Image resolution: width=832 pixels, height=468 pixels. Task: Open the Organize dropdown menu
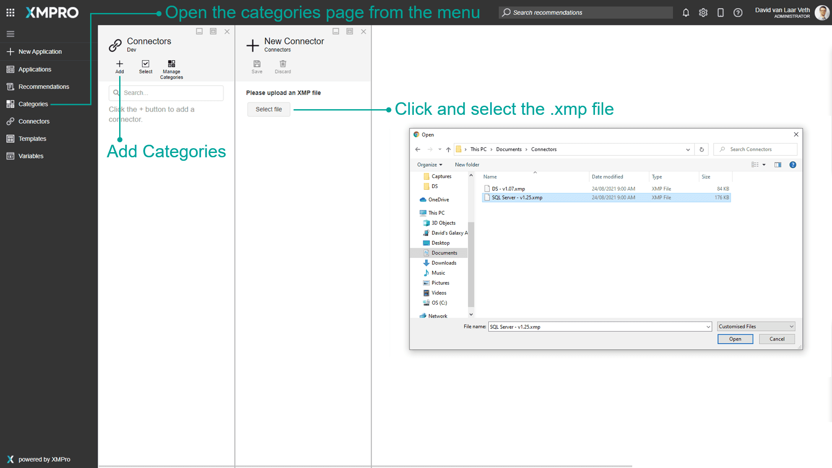429,165
